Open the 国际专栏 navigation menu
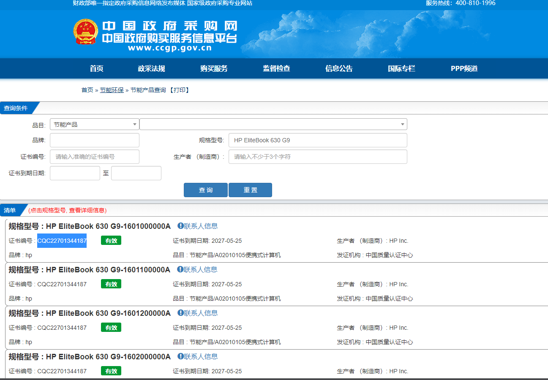 pyautogui.click(x=401, y=68)
